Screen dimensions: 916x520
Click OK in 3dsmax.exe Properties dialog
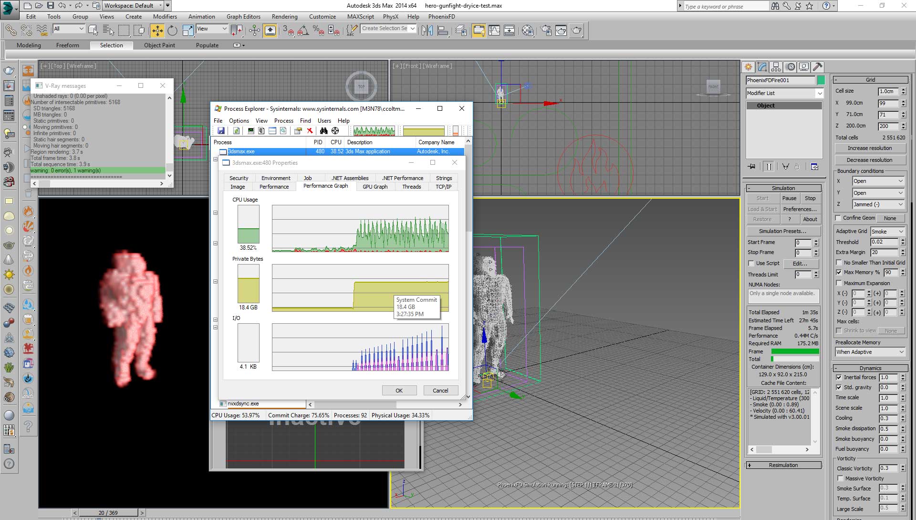[399, 391]
